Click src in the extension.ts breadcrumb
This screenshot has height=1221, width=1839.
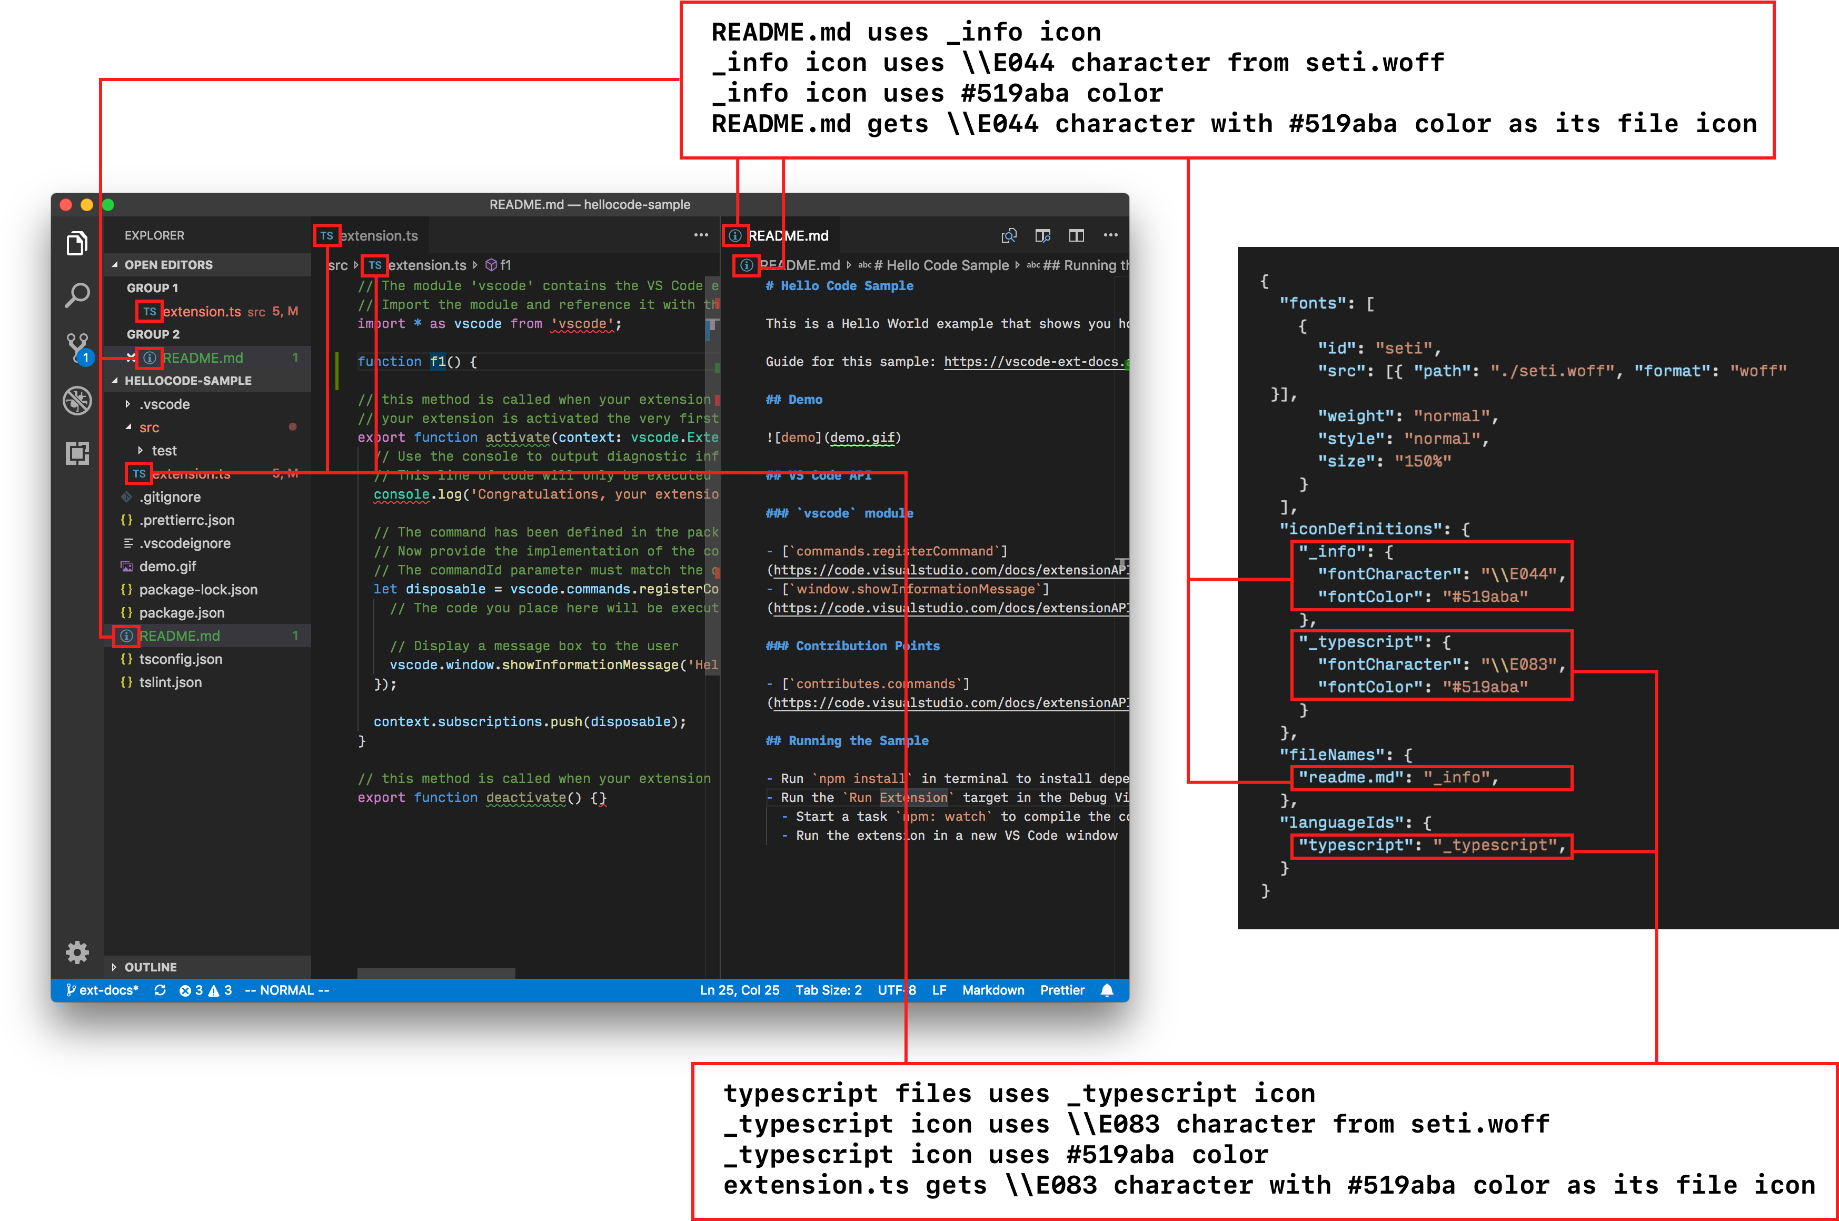click(x=338, y=265)
